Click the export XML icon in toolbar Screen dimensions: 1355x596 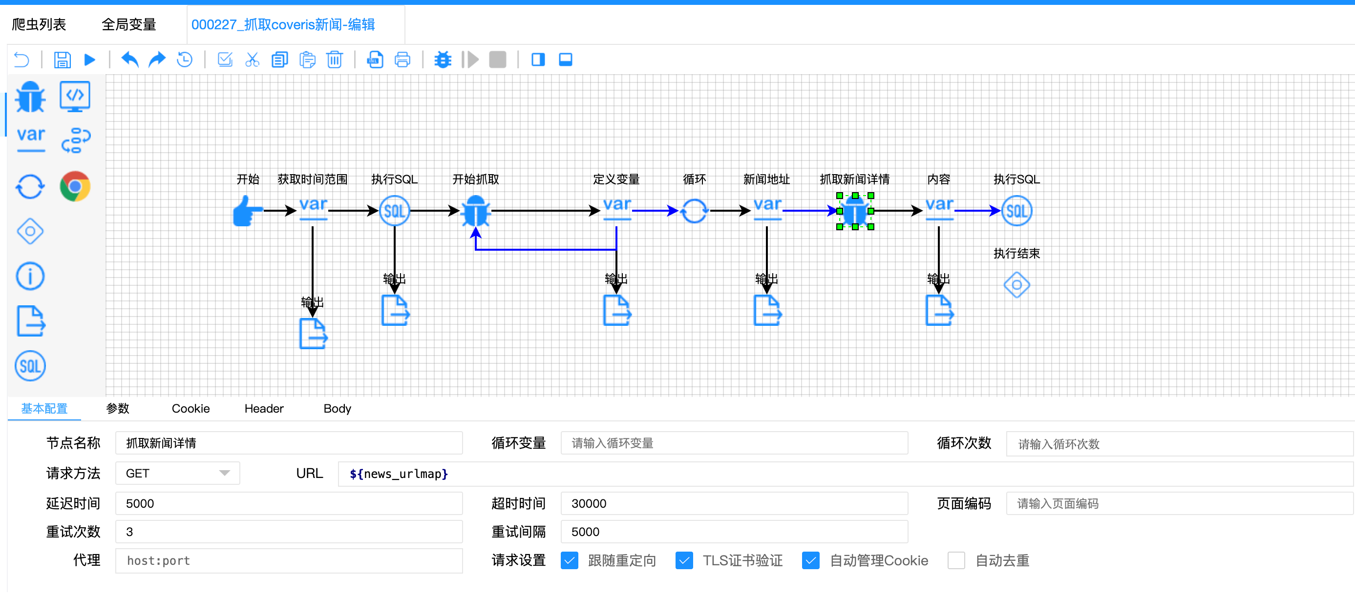pos(375,60)
